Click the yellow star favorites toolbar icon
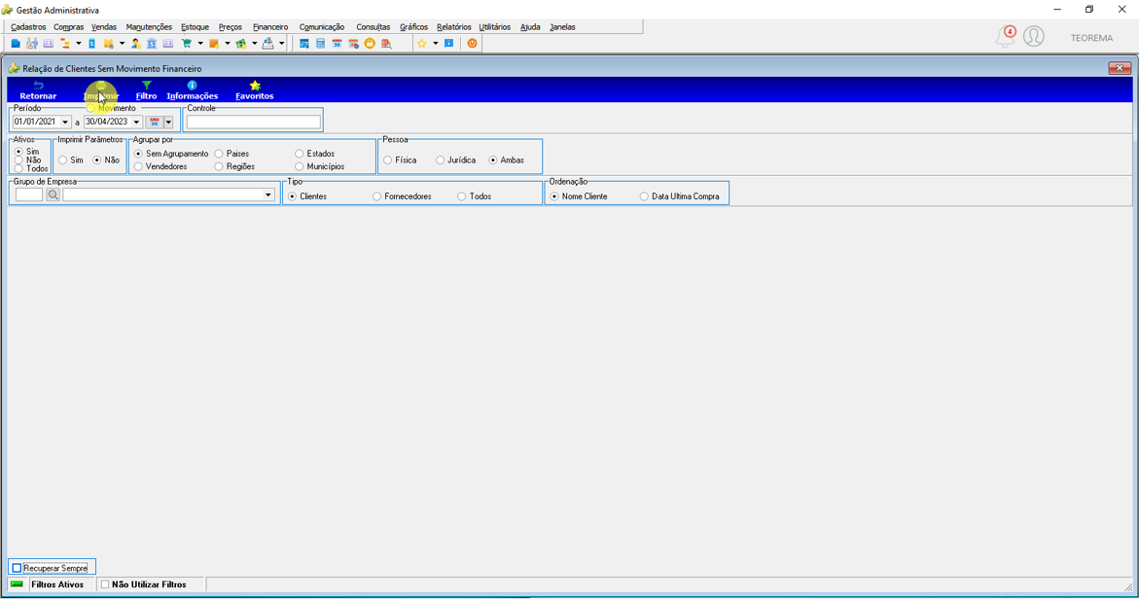The height and width of the screenshot is (599, 1139). (421, 44)
